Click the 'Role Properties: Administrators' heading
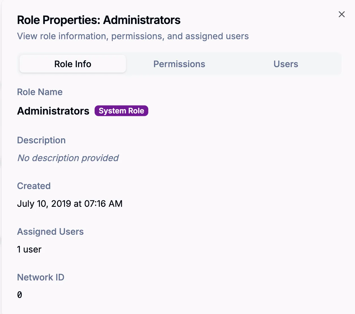 (x=99, y=20)
